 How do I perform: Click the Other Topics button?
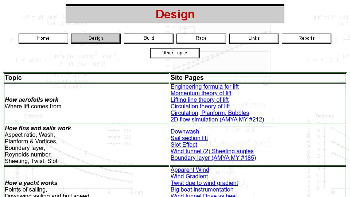[175, 53]
